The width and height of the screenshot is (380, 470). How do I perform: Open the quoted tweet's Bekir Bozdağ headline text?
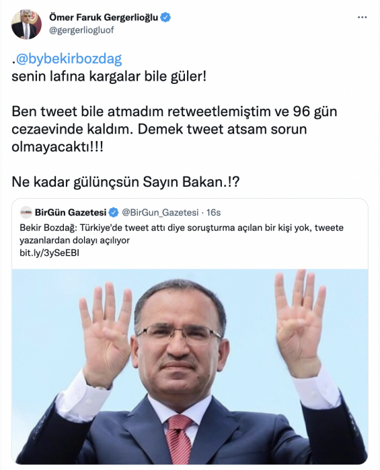click(182, 234)
